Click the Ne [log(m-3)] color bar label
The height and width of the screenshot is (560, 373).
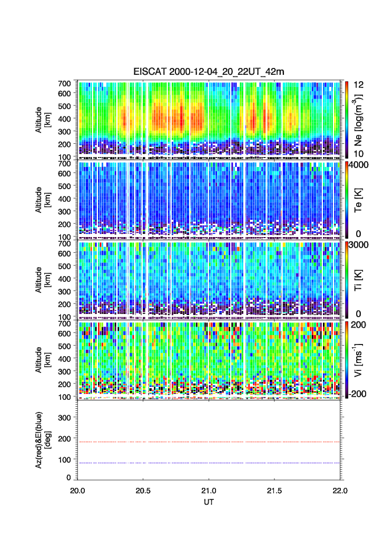coord(359,120)
